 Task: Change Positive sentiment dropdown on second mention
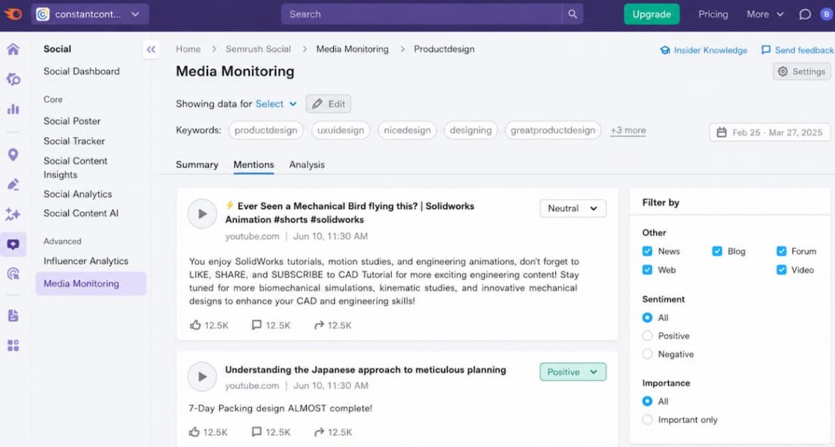tap(573, 372)
